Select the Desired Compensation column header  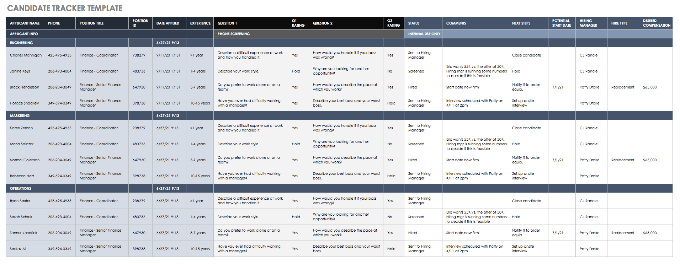click(x=656, y=23)
